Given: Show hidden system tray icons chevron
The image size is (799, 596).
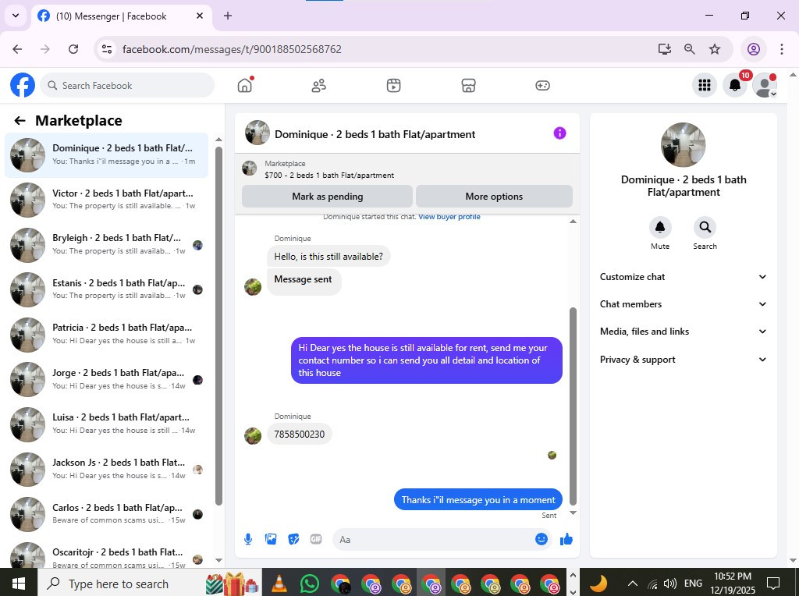Looking at the screenshot, I should (632, 584).
